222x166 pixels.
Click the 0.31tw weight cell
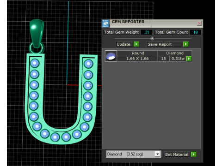pyautogui.click(x=178, y=59)
